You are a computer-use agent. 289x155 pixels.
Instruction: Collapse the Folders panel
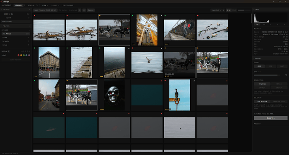[16, 9]
